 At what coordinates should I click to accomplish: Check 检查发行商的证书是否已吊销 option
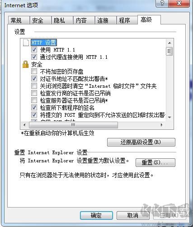[34, 93]
